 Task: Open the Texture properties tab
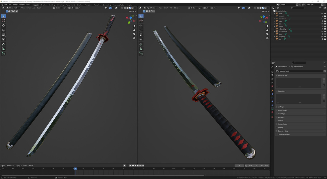click(272, 117)
